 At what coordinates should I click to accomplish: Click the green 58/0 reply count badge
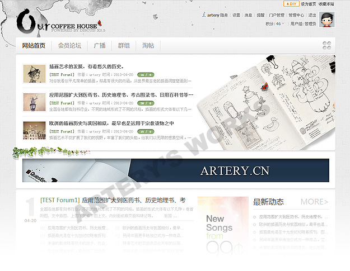click(x=146, y=103)
